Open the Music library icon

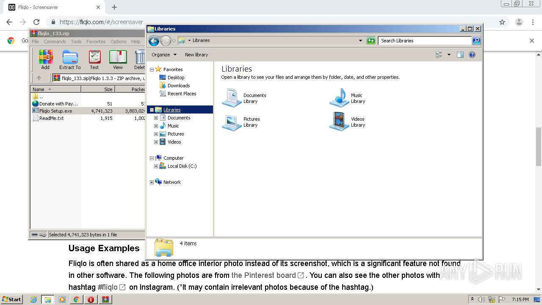tap(339, 98)
